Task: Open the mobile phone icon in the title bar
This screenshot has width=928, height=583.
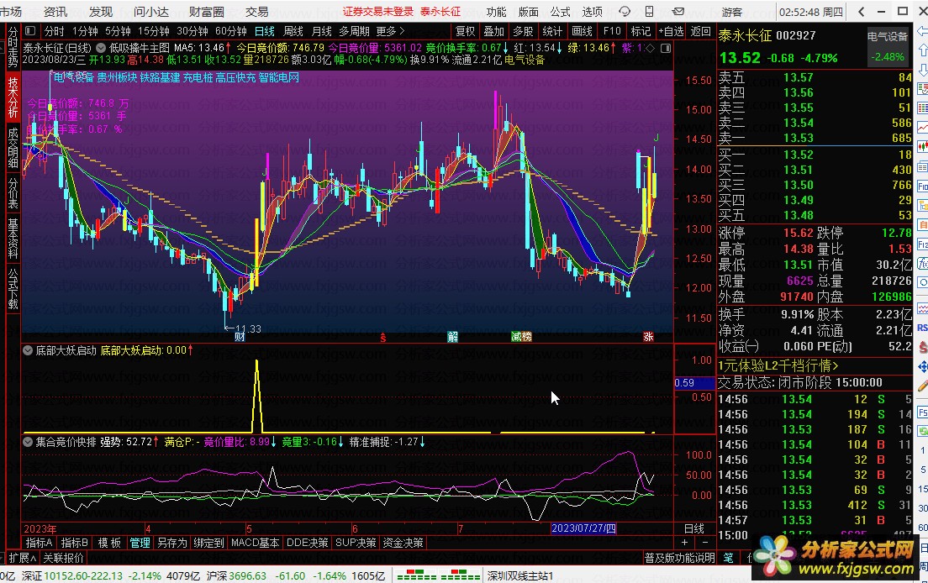Action: pos(649,11)
